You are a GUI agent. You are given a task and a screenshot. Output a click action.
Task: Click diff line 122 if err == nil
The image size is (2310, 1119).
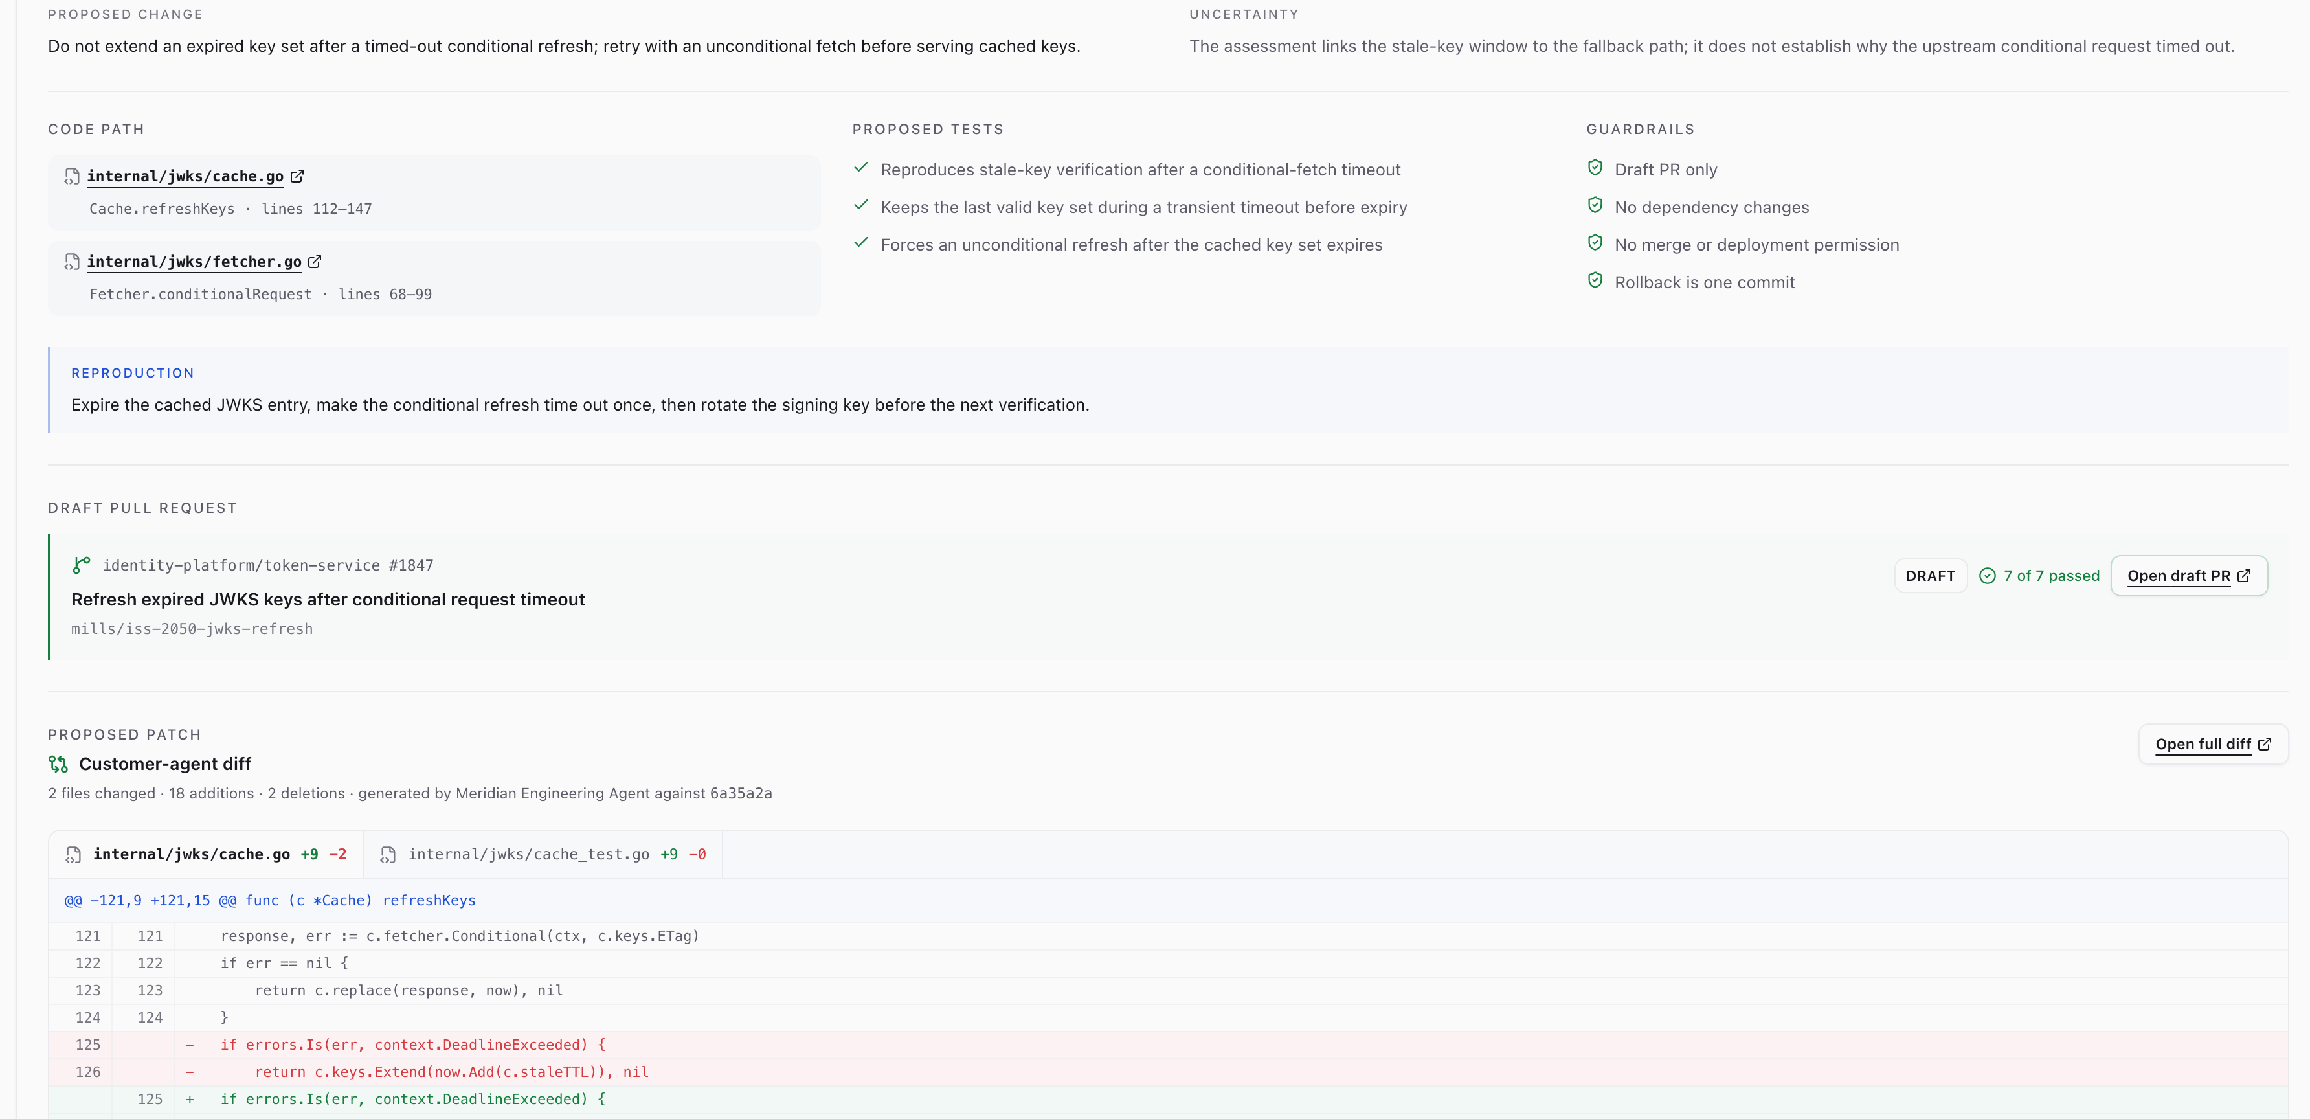point(1167,964)
